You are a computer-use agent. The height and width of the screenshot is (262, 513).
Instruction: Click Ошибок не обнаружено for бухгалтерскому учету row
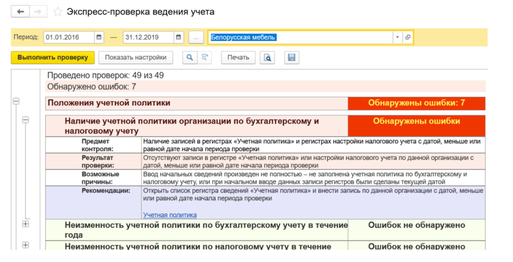[416, 230]
